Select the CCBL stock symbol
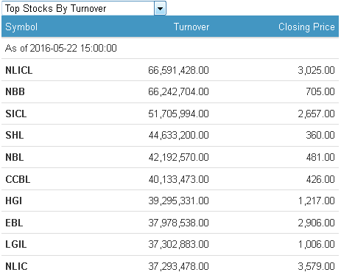Viewport: 341px width, 275px height. click(18, 179)
